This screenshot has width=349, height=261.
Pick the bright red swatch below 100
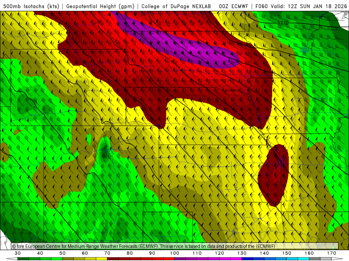pos(169,259)
